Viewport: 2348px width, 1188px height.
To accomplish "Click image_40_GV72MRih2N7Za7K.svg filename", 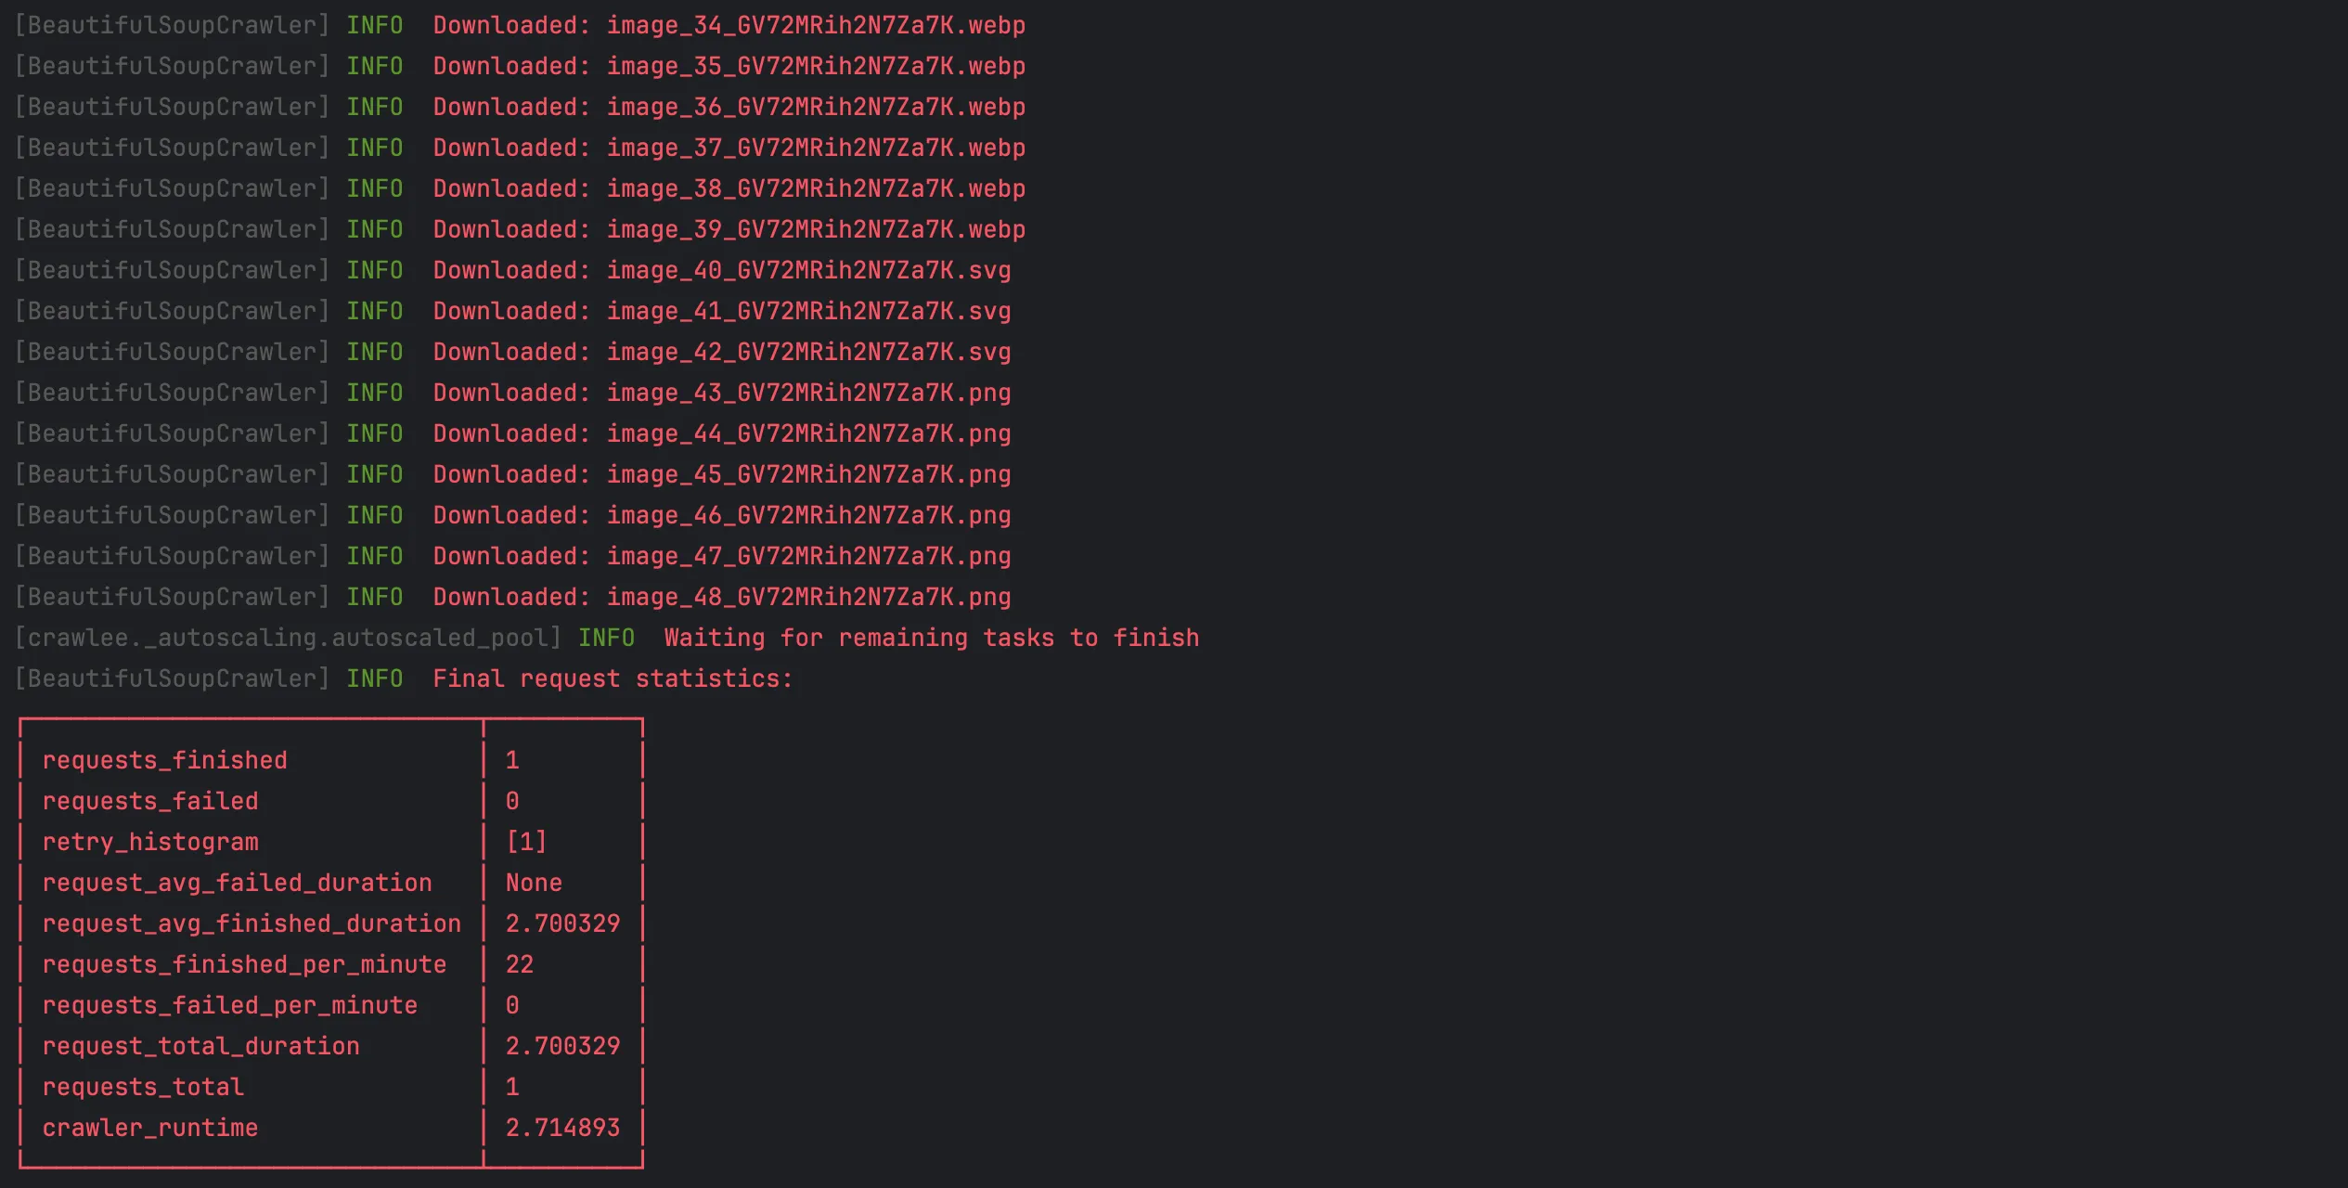I will [808, 270].
